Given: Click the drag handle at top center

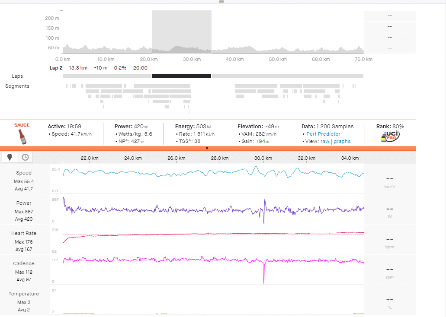Looking at the screenshot, I should (221, 2).
